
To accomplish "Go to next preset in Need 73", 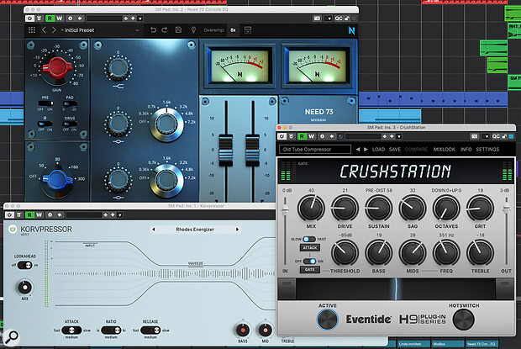I will click(54, 30).
